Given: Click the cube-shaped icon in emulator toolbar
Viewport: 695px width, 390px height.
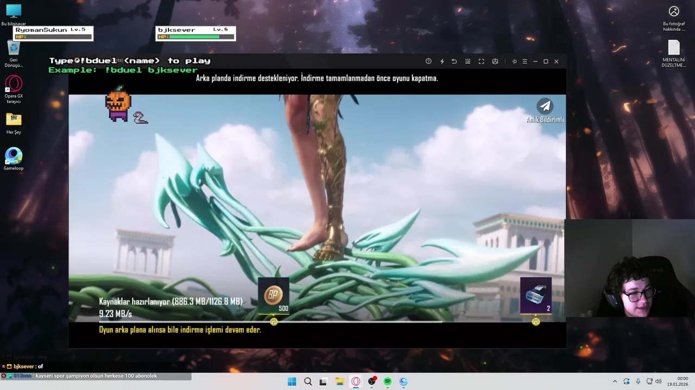Looking at the screenshot, I should (x=495, y=61).
